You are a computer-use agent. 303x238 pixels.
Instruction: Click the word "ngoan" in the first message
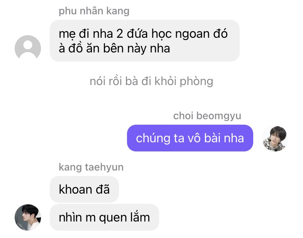[x=192, y=34]
